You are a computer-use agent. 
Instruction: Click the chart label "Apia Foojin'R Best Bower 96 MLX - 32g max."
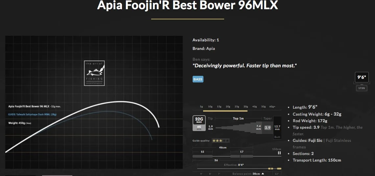point(35,106)
